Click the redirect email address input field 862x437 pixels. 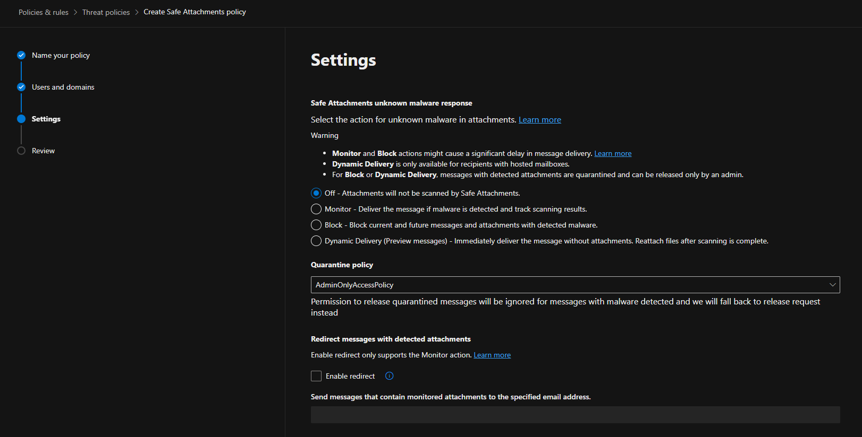pos(575,415)
